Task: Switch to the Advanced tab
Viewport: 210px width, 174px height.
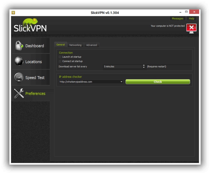Action: [x=91, y=45]
